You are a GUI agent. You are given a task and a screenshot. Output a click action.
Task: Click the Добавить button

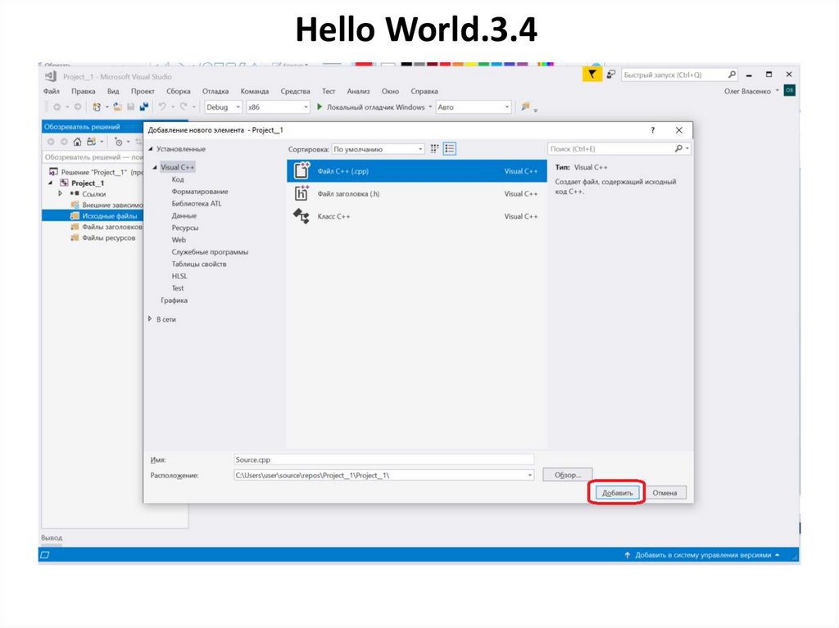click(x=617, y=493)
